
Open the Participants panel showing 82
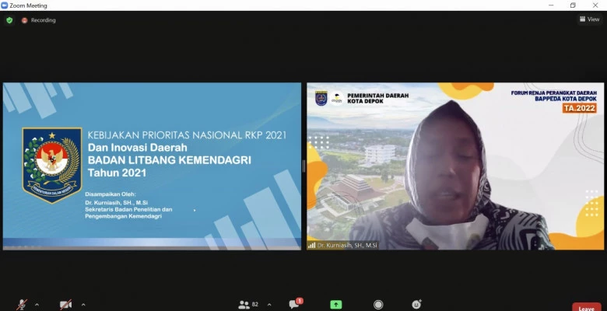248,305
